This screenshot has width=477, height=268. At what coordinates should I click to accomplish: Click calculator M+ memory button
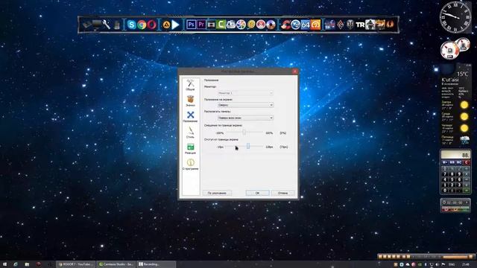click(x=445, y=162)
